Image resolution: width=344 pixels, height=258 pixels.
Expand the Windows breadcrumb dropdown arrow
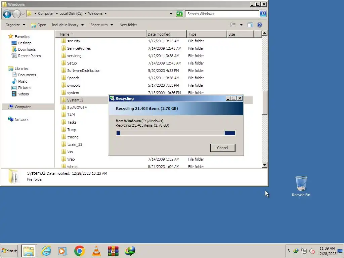(105, 13)
